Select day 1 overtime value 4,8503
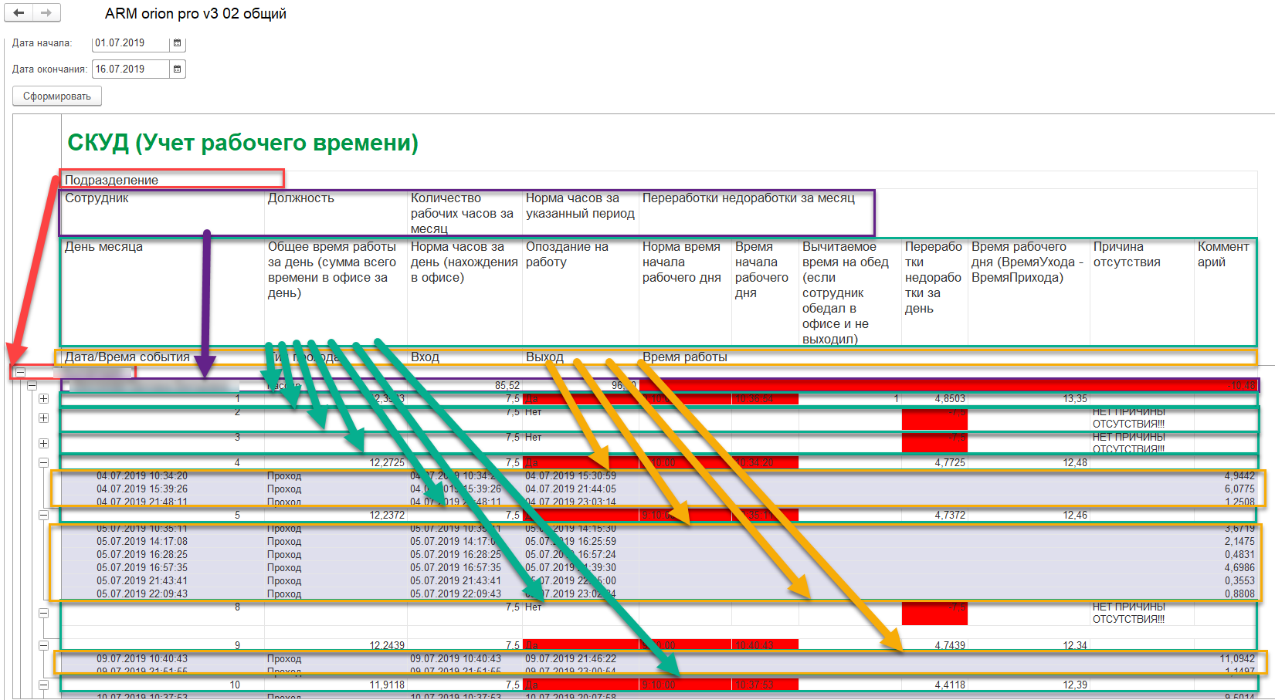 [x=950, y=399]
